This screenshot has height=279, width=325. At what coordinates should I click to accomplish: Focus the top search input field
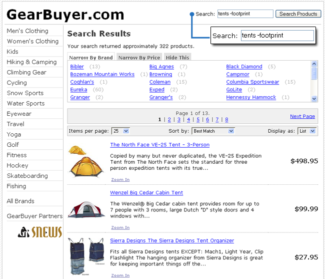tap(245, 14)
